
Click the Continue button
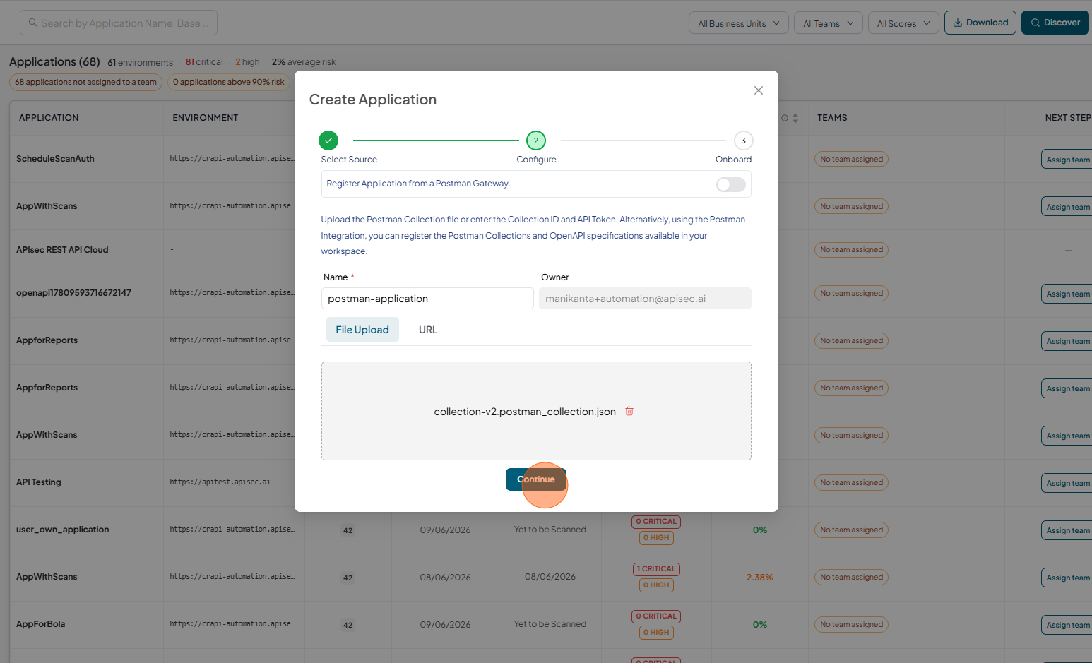536,479
